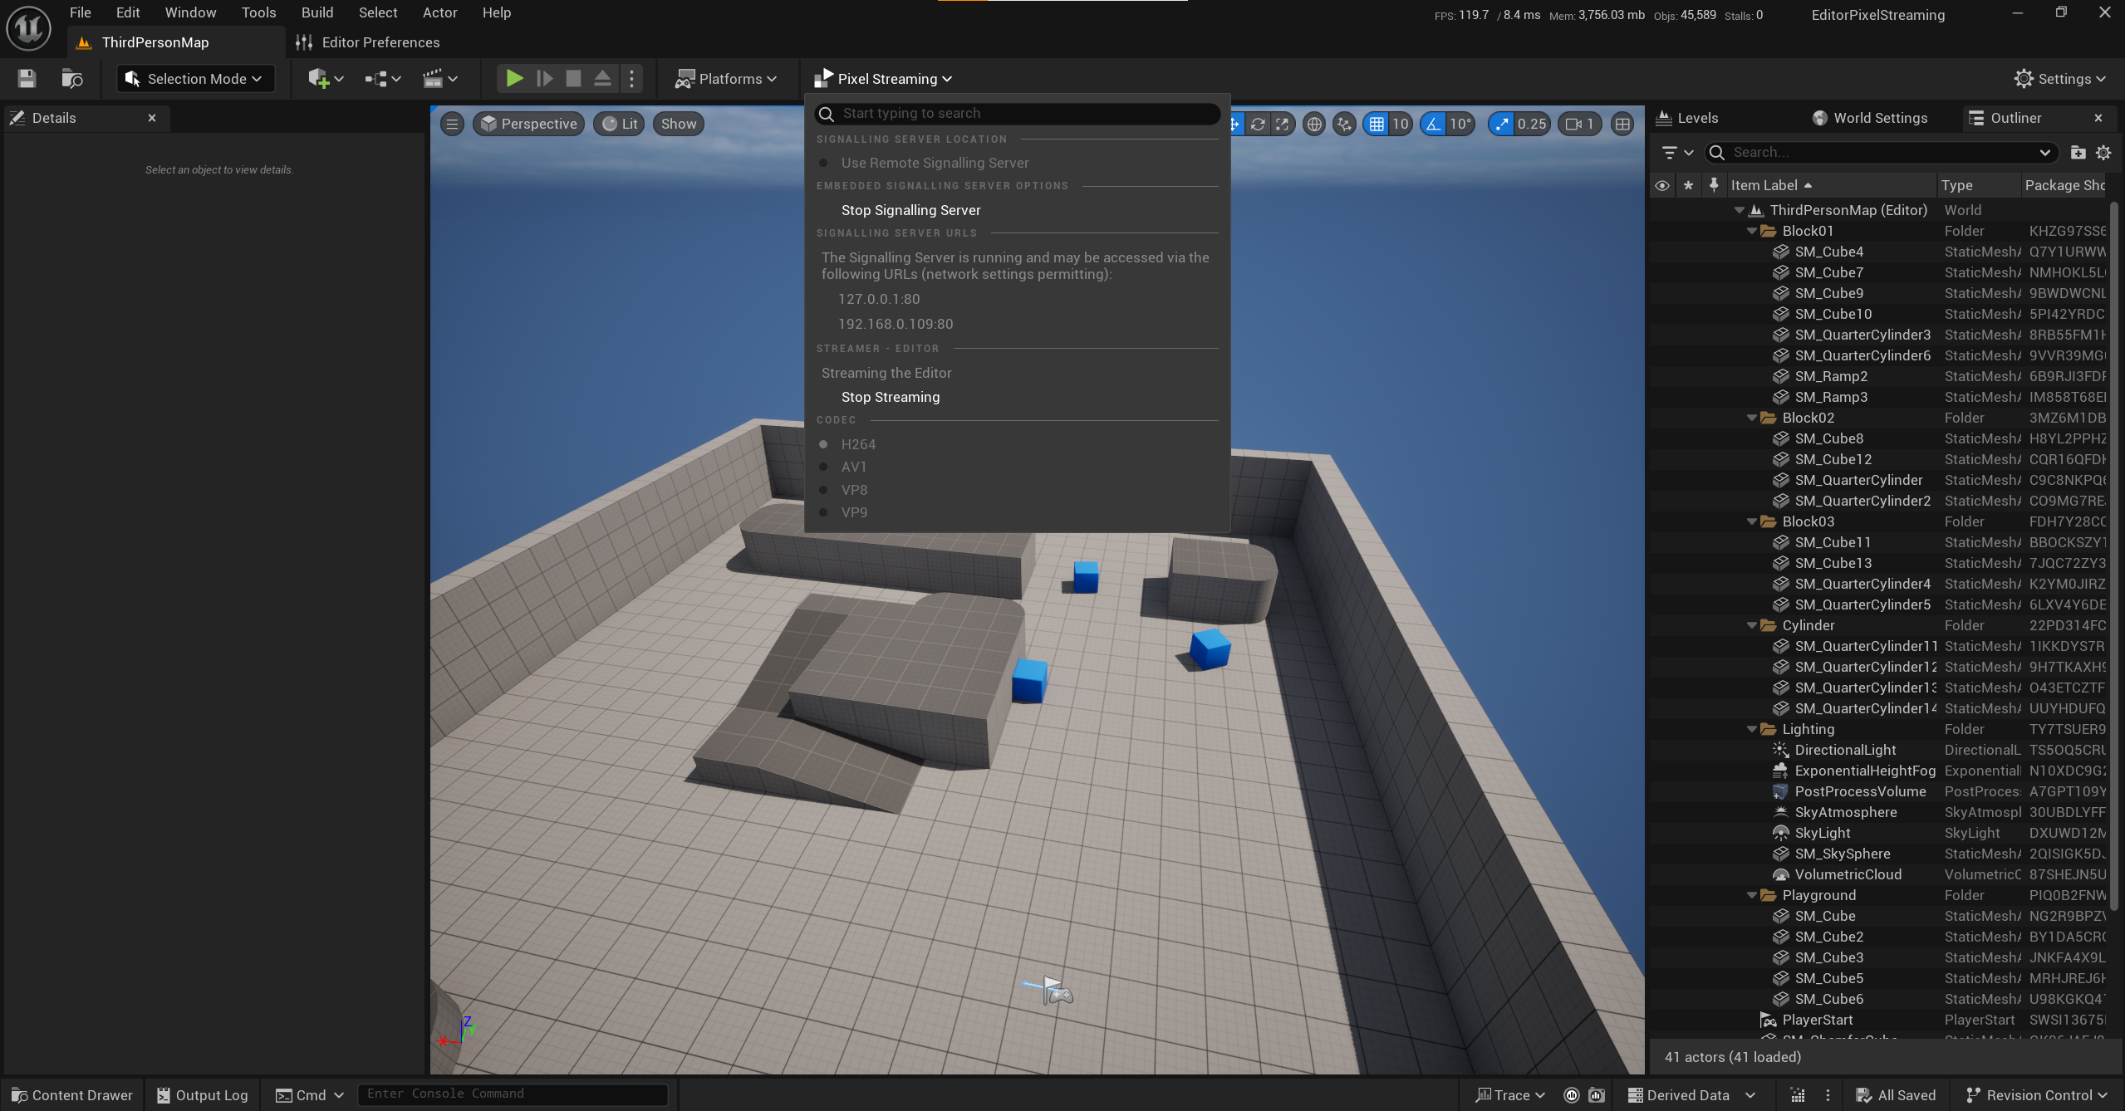The height and width of the screenshot is (1111, 2125).
Task: Open the Platforms dropdown menu
Action: click(727, 79)
